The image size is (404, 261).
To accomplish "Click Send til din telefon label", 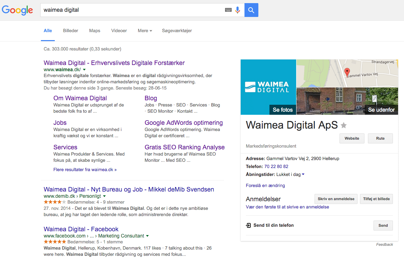I will pyautogui.click(x=273, y=225).
